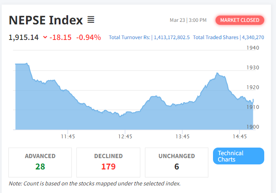Click the NEPSE Index heading
This screenshot has width=276, height=193.
pos(46,20)
